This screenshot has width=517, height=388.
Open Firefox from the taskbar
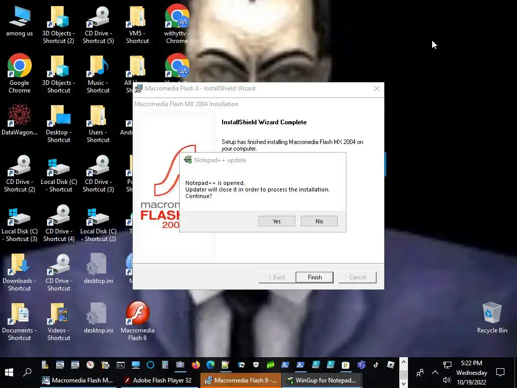pyautogui.click(x=196, y=365)
